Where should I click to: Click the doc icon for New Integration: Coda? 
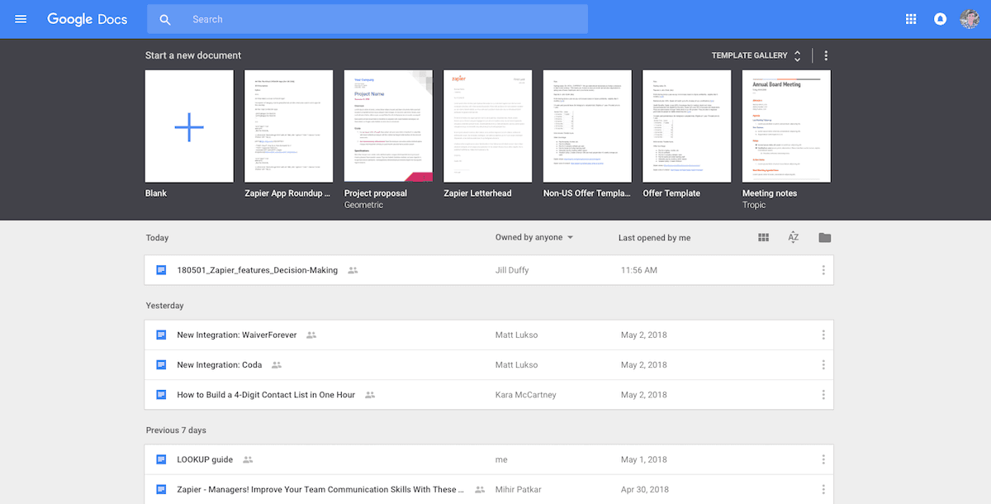point(162,365)
